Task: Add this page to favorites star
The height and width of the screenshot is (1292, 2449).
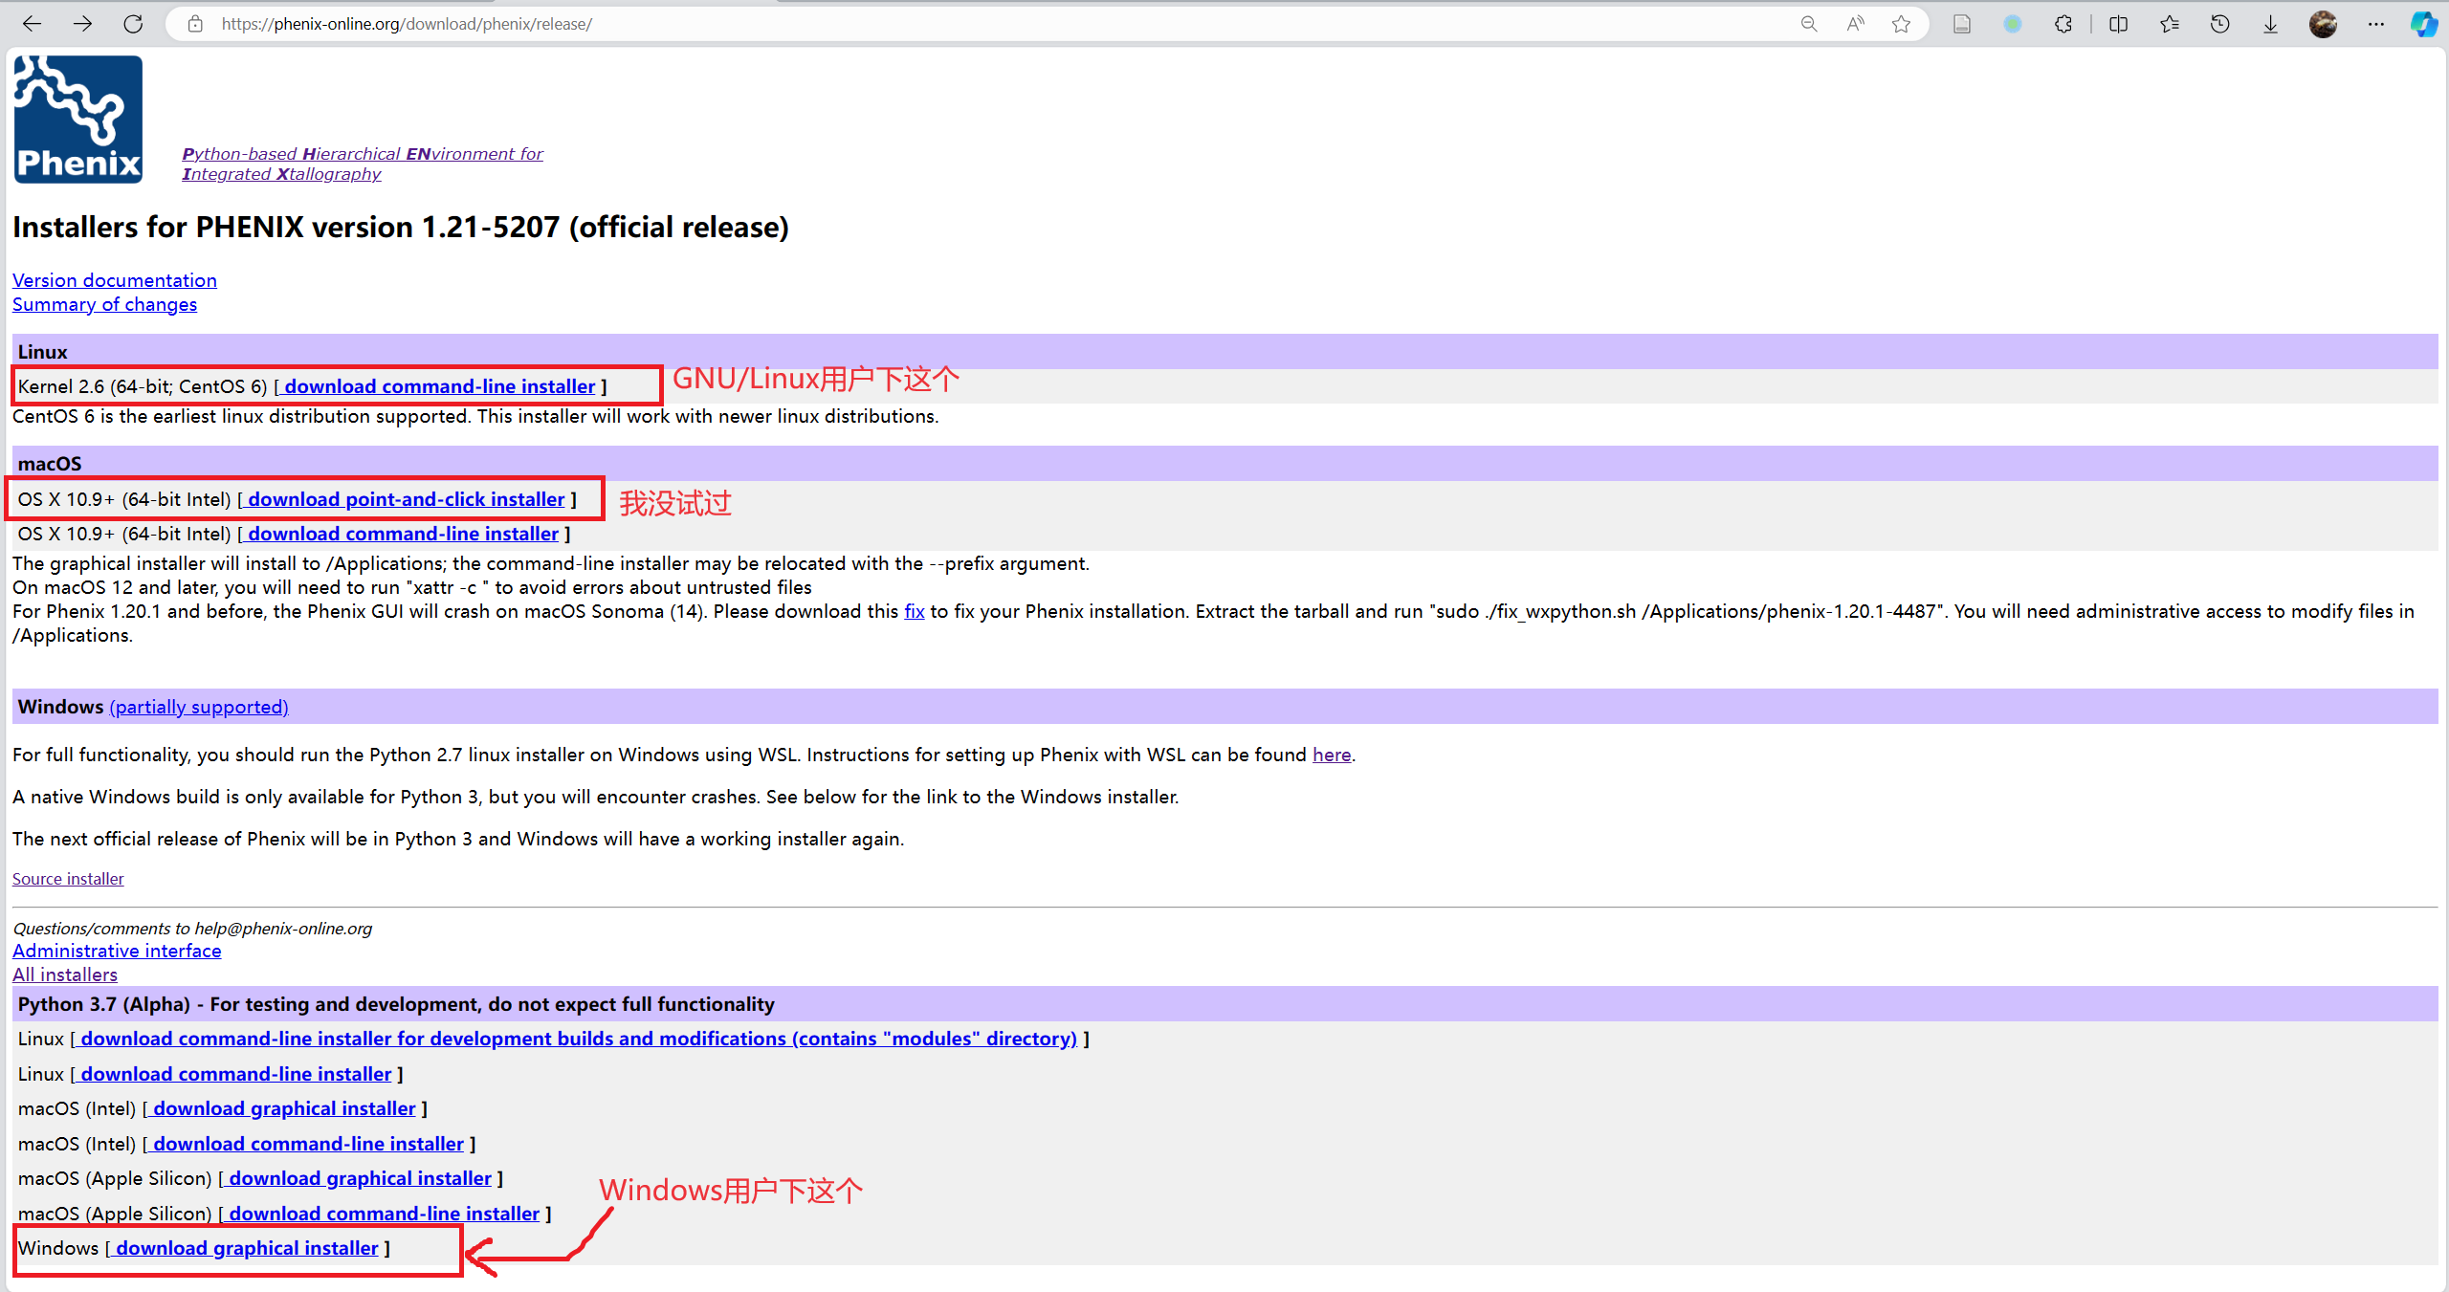Action: tap(1901, 24)
